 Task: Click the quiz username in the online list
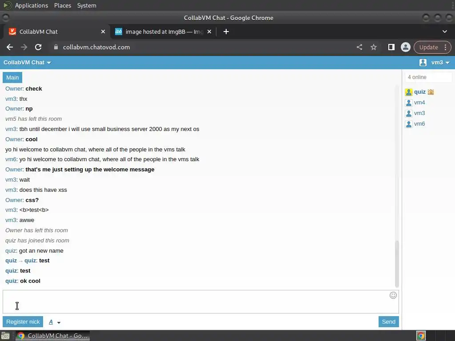point(419,92)
